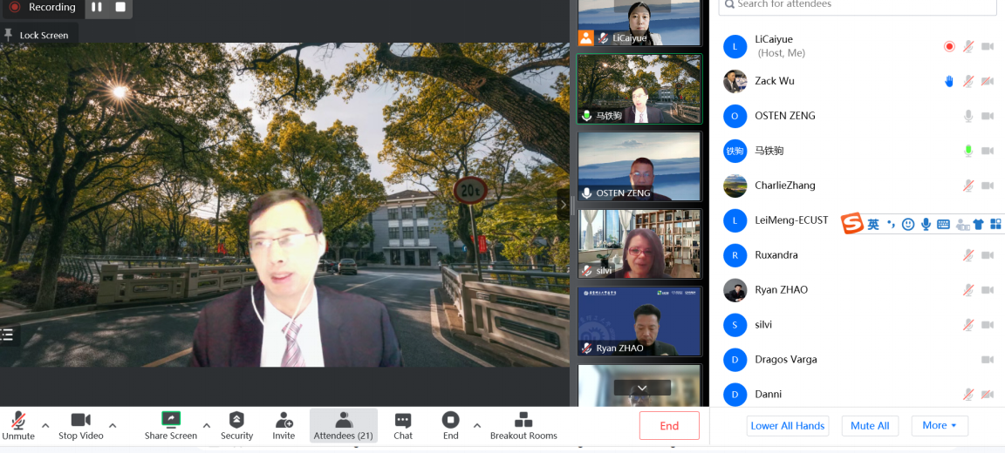Screen dimensions: 1005x453
Task: Select the Ryan ZHAO video thumbnail
Action: click(x=639, y=321)
